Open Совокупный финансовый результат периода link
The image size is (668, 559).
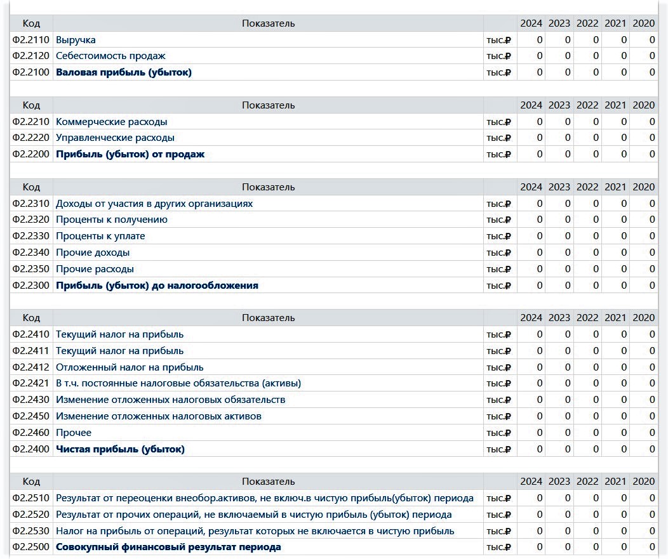click(x=168, y=547)
